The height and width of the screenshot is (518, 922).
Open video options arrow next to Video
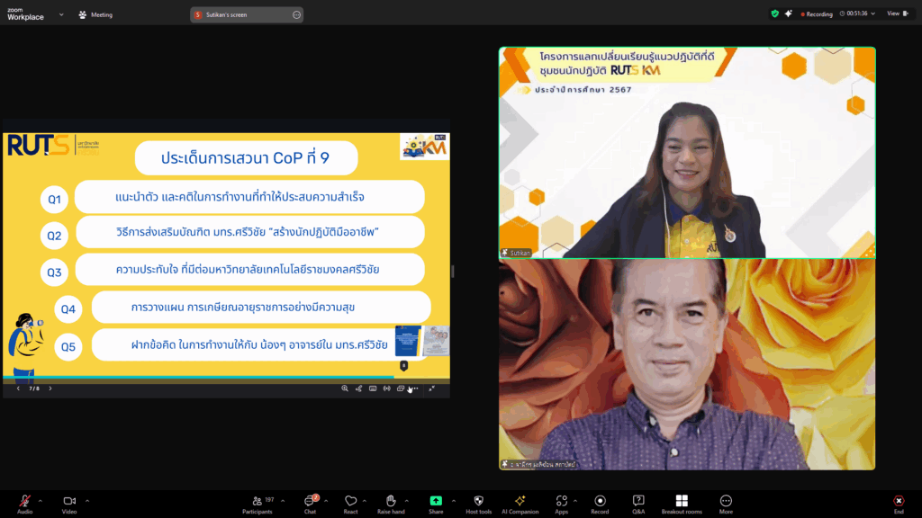pos(87,501)
